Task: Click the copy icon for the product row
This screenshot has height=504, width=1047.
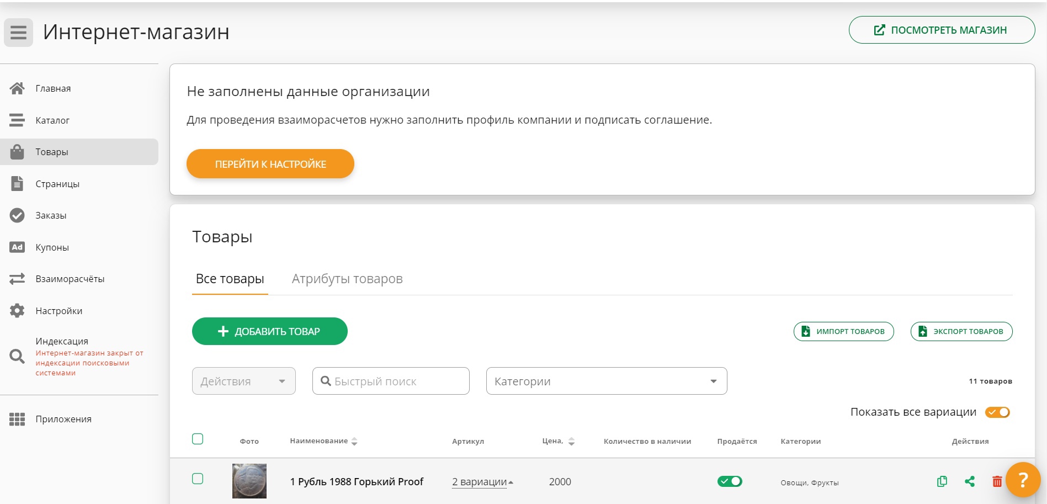Action: 942,481
